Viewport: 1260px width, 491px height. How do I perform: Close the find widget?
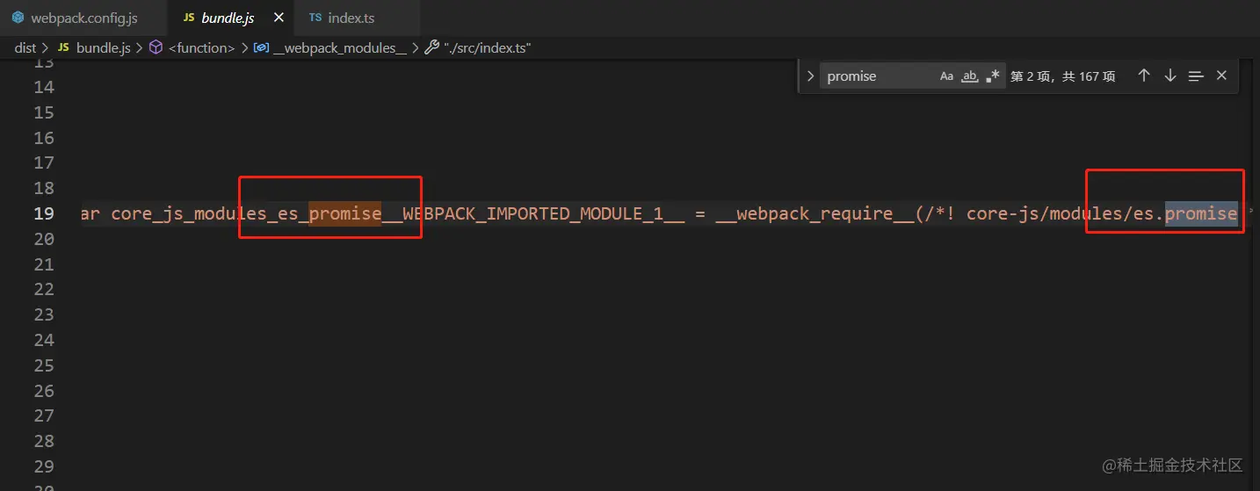[x=1221, y=76]
